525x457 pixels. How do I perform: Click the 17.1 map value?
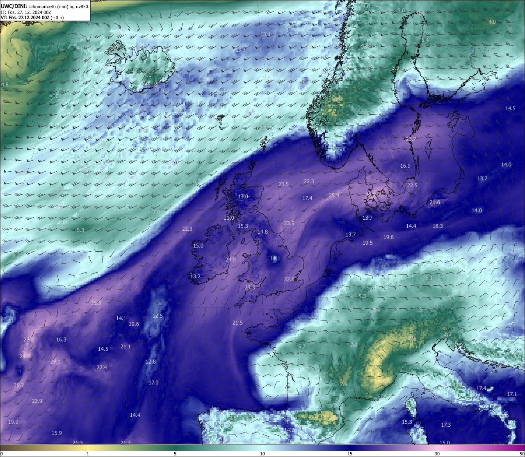512,394
